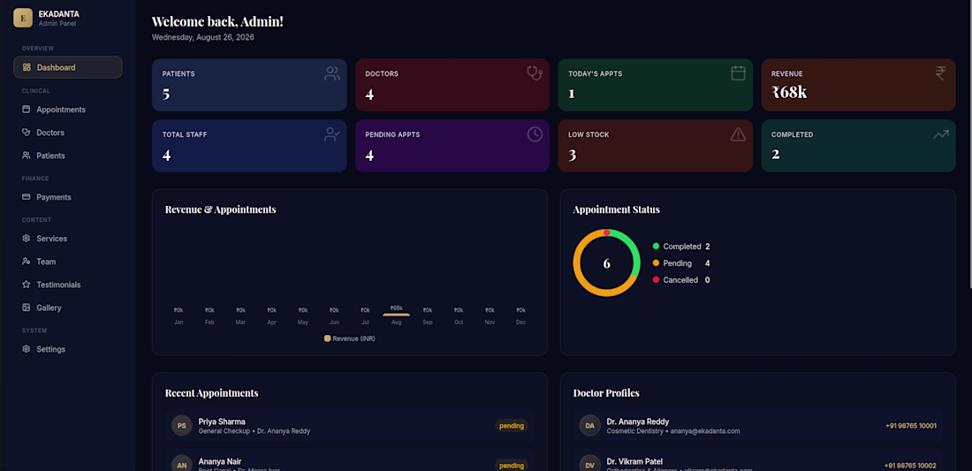Click the Appointments calendar icon in sidebar
972x471 pixels.
(26, 109)
